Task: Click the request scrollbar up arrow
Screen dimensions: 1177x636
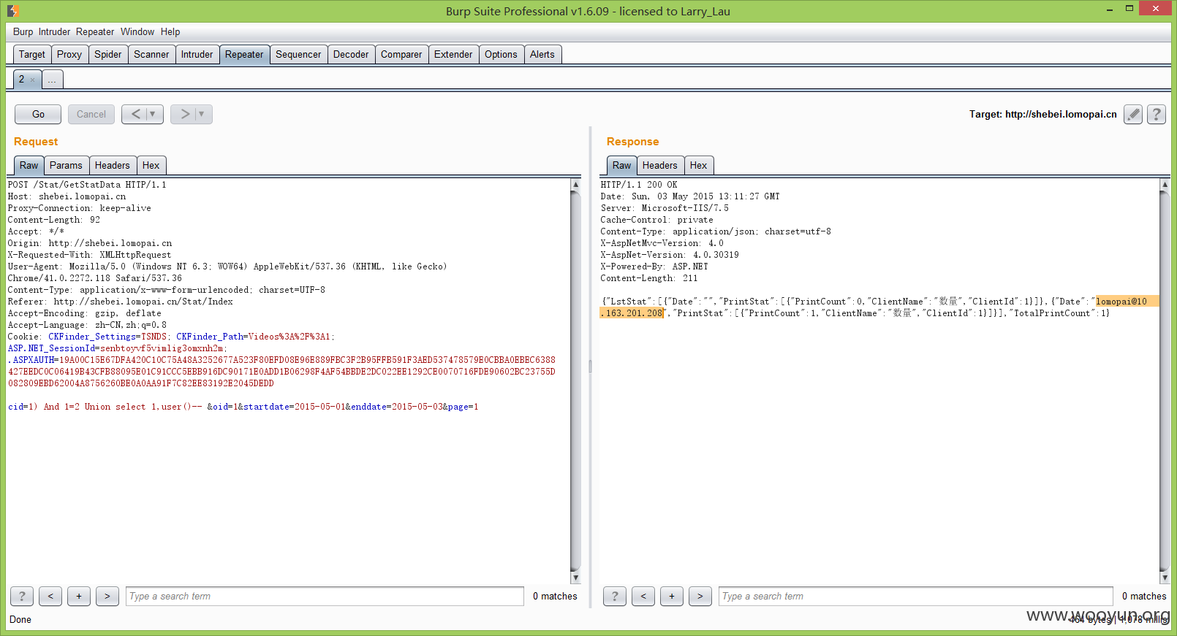Action: [575, 185]
